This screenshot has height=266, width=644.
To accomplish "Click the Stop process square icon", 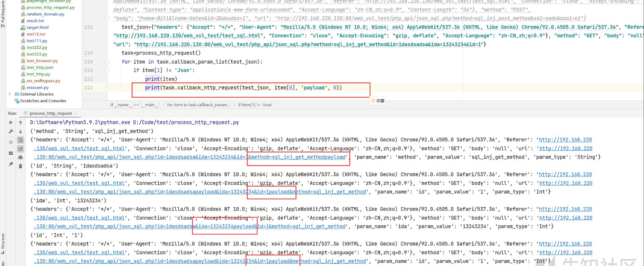I will pos(11,142).
